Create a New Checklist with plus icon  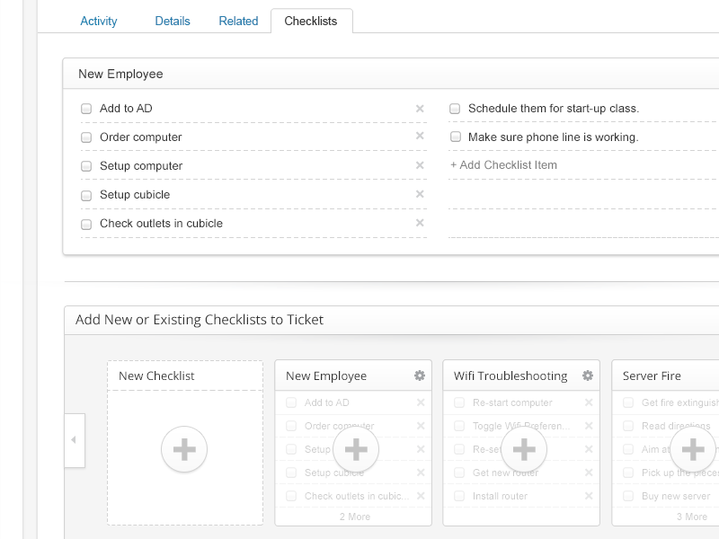coord(184,449)
